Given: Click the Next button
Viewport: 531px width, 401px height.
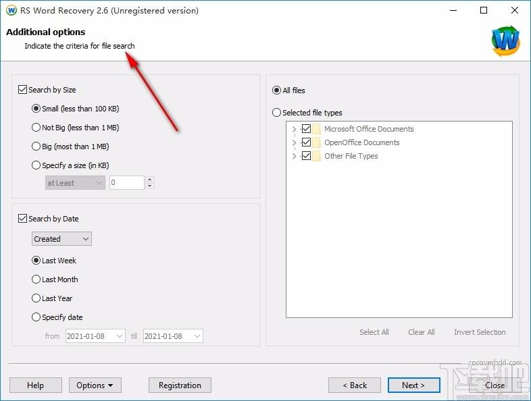Looking at the screenshot, I should pos(413,385).
